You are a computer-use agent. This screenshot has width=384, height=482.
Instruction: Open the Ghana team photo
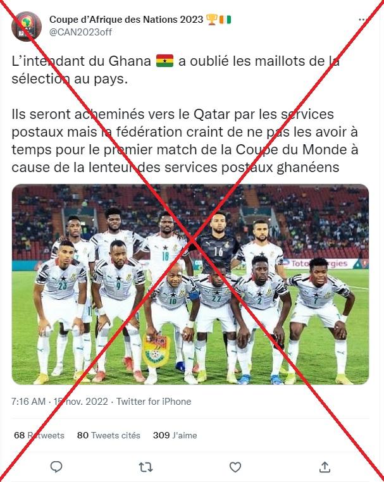tap(190, 285)
